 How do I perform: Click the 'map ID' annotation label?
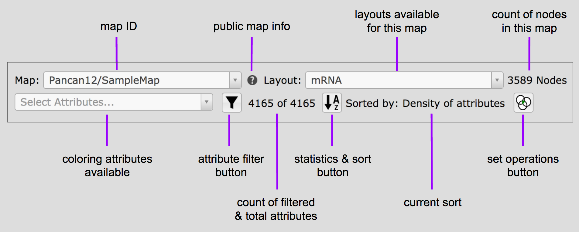point(118,26)
